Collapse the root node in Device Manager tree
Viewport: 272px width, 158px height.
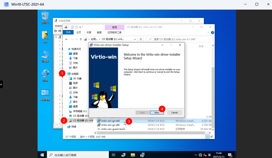(x=56, y=37)
